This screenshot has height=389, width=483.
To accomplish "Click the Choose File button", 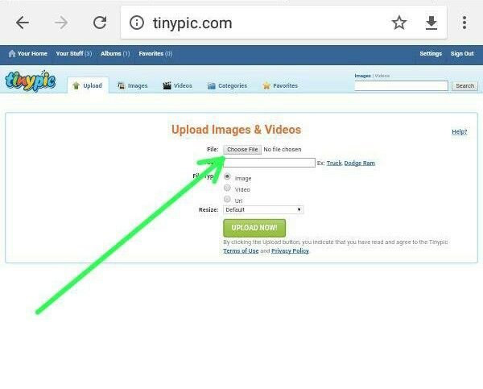I will pos(242,150).
